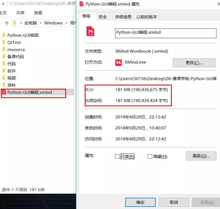Select the 代码 folder name
Image resolution: width=220 pixels, height=209 pixels.
click(x=12, y=64)
